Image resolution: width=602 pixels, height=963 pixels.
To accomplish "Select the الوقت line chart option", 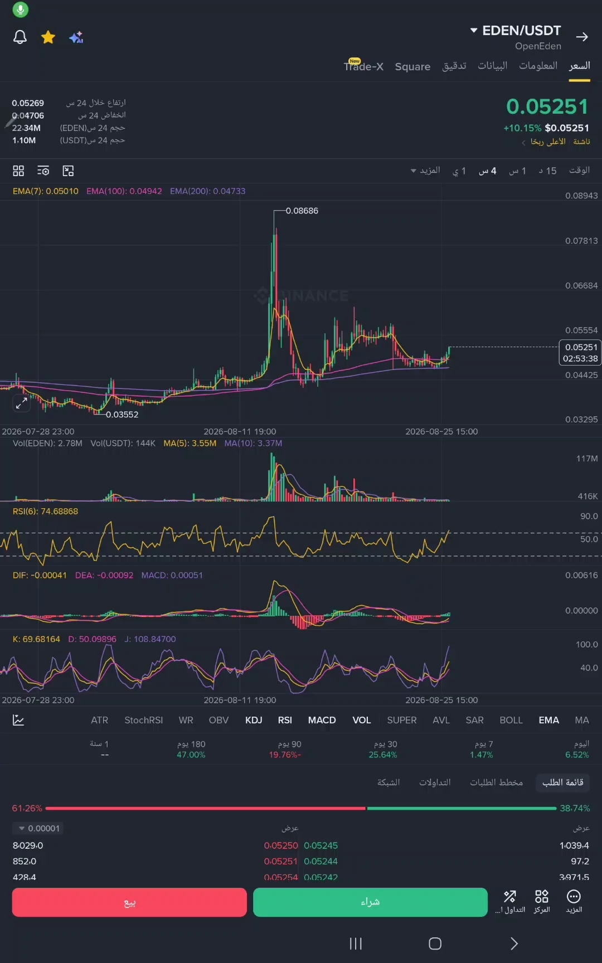I will (579, 170).
